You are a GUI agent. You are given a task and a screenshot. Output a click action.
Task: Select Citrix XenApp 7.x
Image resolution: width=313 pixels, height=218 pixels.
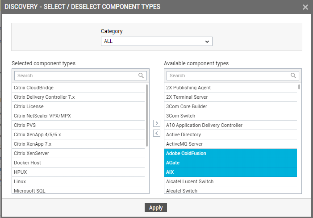pos(78,144)
